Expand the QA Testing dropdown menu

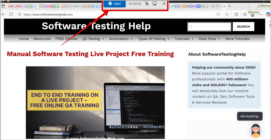coord(93,39)
